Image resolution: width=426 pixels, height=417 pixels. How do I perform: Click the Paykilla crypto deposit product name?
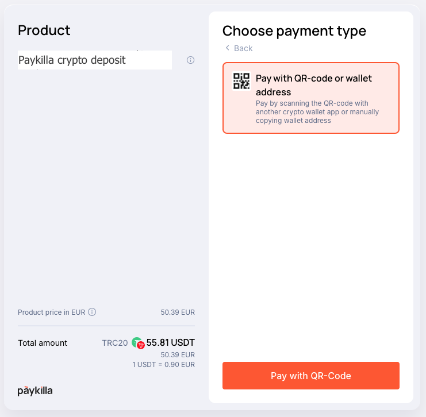72,60
